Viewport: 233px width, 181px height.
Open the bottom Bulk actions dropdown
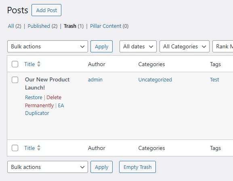point(48,167)
